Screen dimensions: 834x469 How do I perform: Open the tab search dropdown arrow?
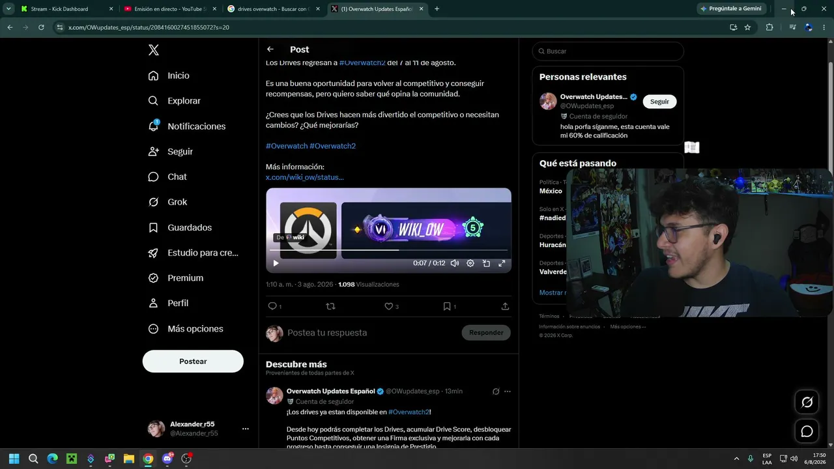[x=8, y=9]
